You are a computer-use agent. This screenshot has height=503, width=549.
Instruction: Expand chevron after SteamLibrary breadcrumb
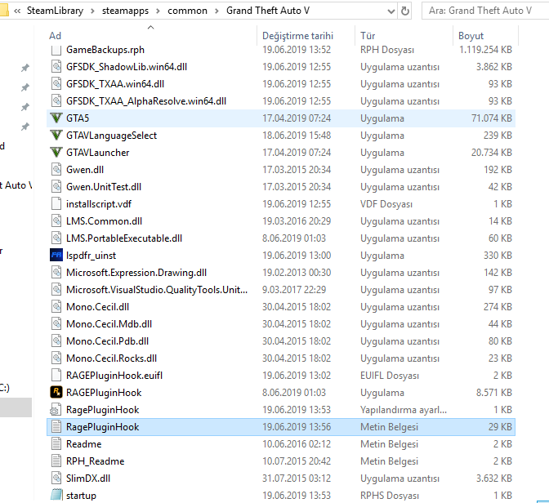point(92,11)
